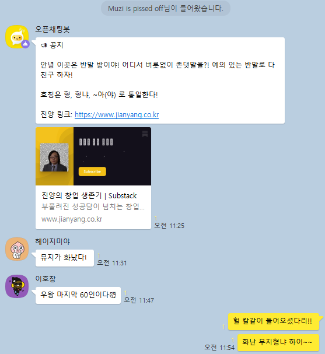Open 헤이지미야 pink peach profile picture
This screenshot has height=354, width=325.
[17, 249]
